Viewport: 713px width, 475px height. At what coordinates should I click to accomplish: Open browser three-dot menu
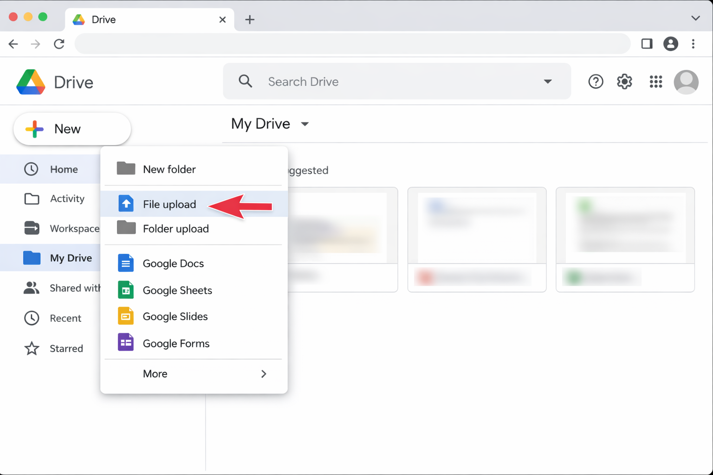point(693,44)
